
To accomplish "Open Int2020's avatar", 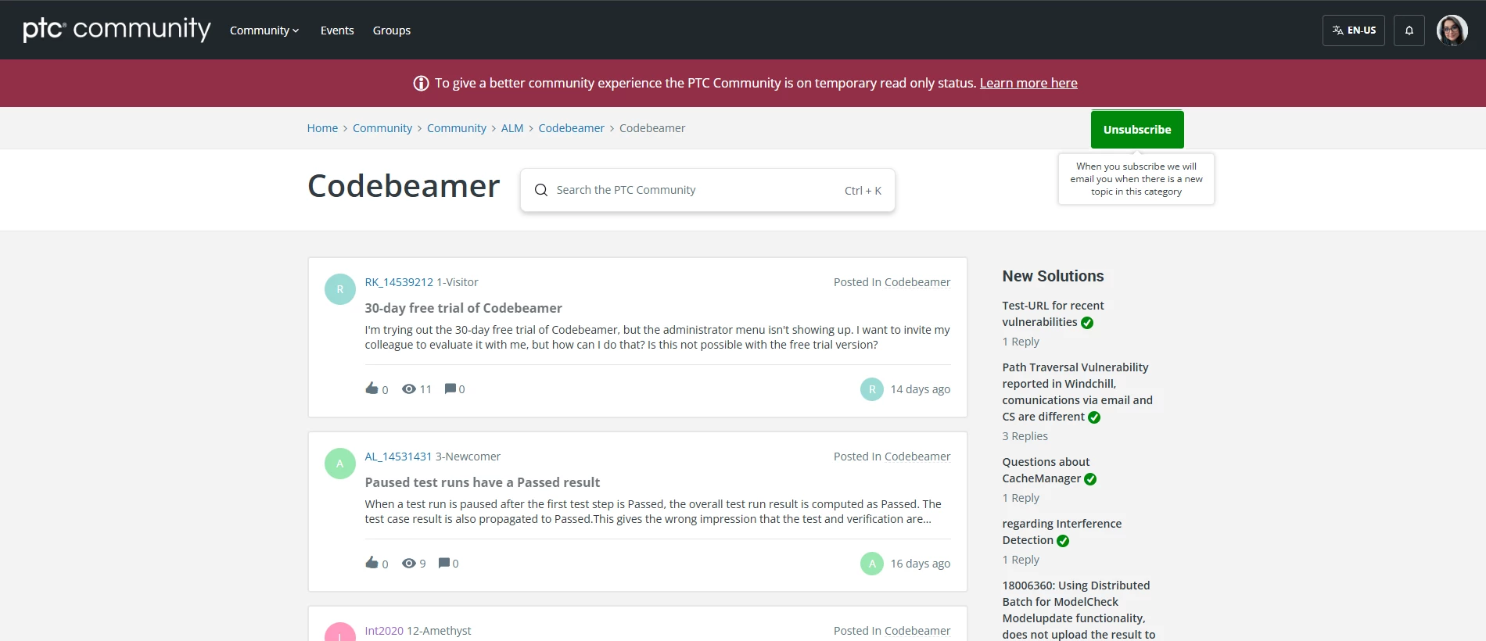I will [339, 633].
